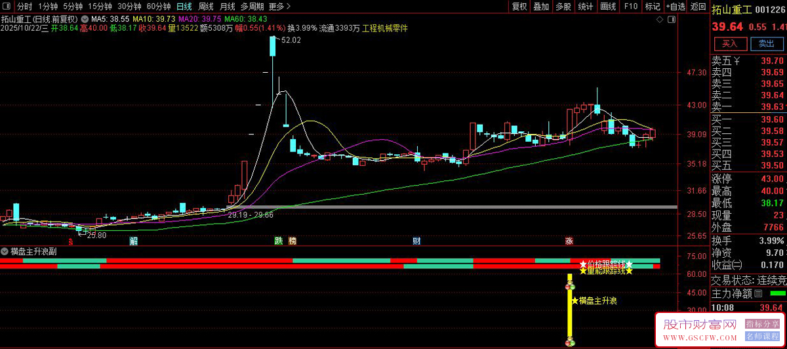Click the 收益(二) value 0.170
Viewport: 787px width, 349px height.
pos(772,265)
